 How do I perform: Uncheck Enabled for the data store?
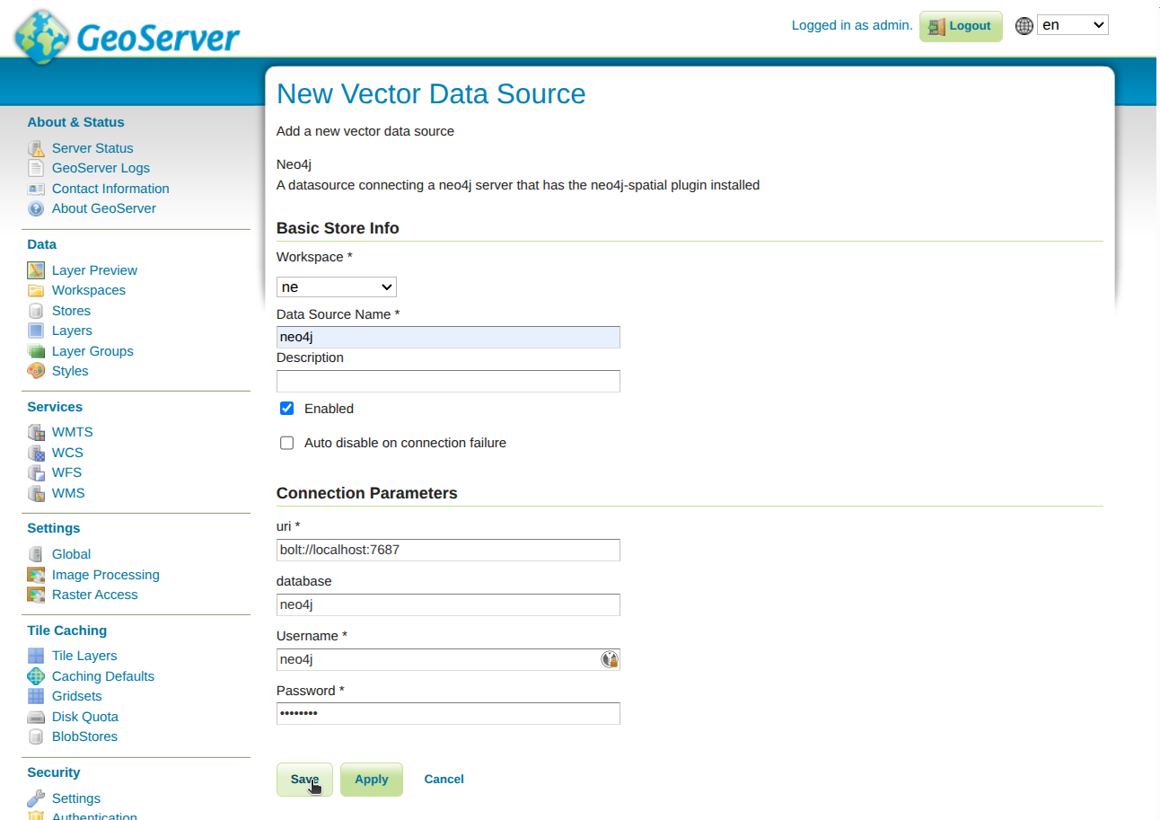(x=286, y=408)
